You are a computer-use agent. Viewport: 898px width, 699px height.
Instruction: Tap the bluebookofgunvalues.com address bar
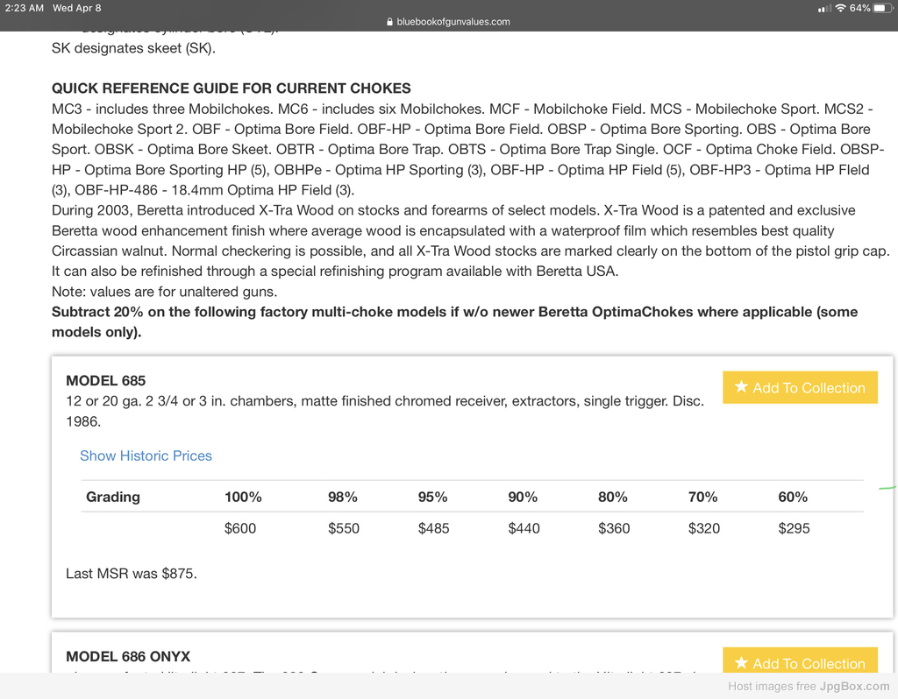point(448,22)
